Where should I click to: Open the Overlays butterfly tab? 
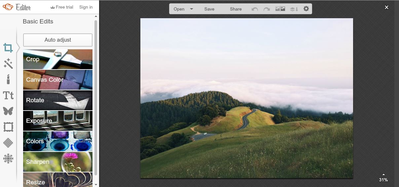[x=8, y=111]
